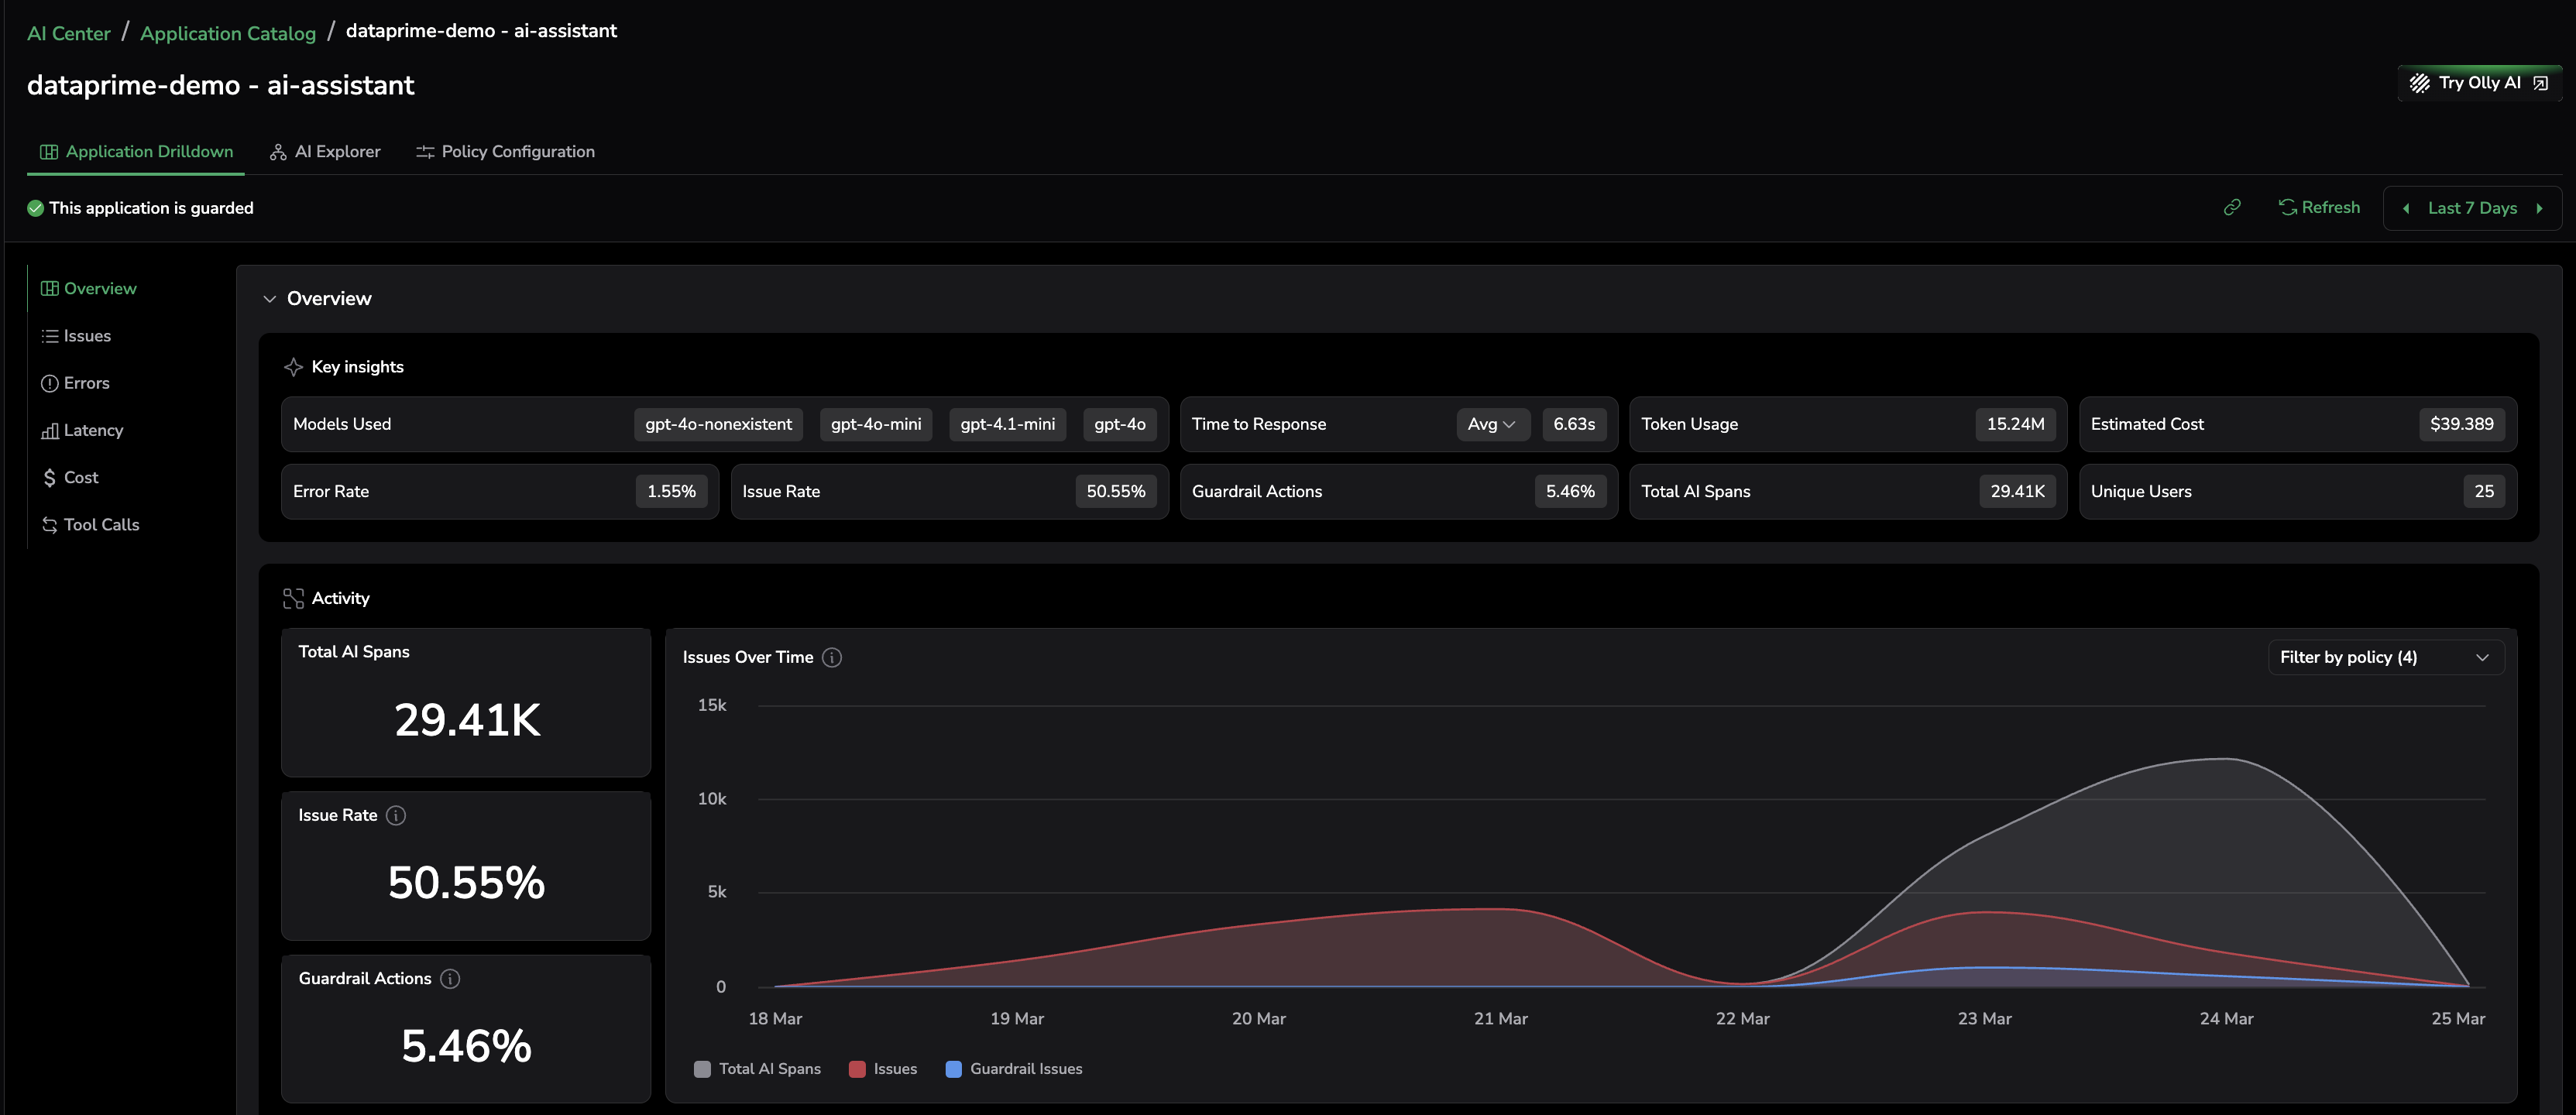
Task: Toggle the Total AI Spans legend series
Action: click(769, 1068)
